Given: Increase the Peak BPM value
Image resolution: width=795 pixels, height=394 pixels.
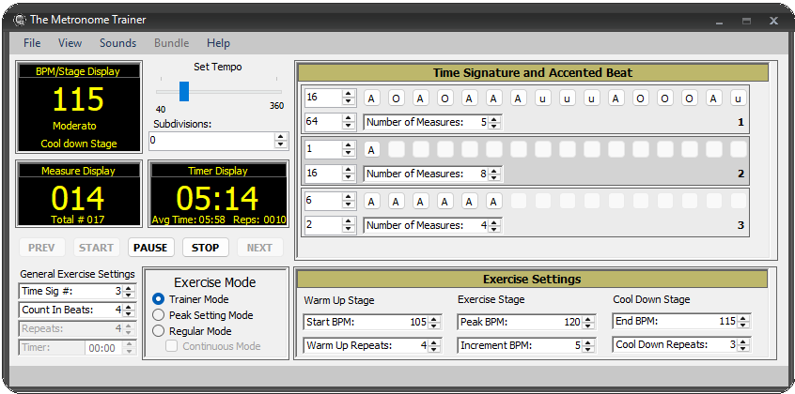Looking at the screenshot, I should pyautogui.click(x=588, y=319).
